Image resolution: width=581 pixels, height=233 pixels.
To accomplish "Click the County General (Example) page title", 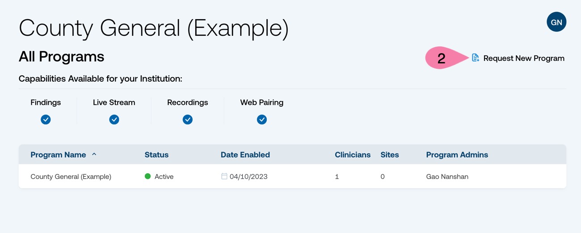I will click(x=154, y=28).
